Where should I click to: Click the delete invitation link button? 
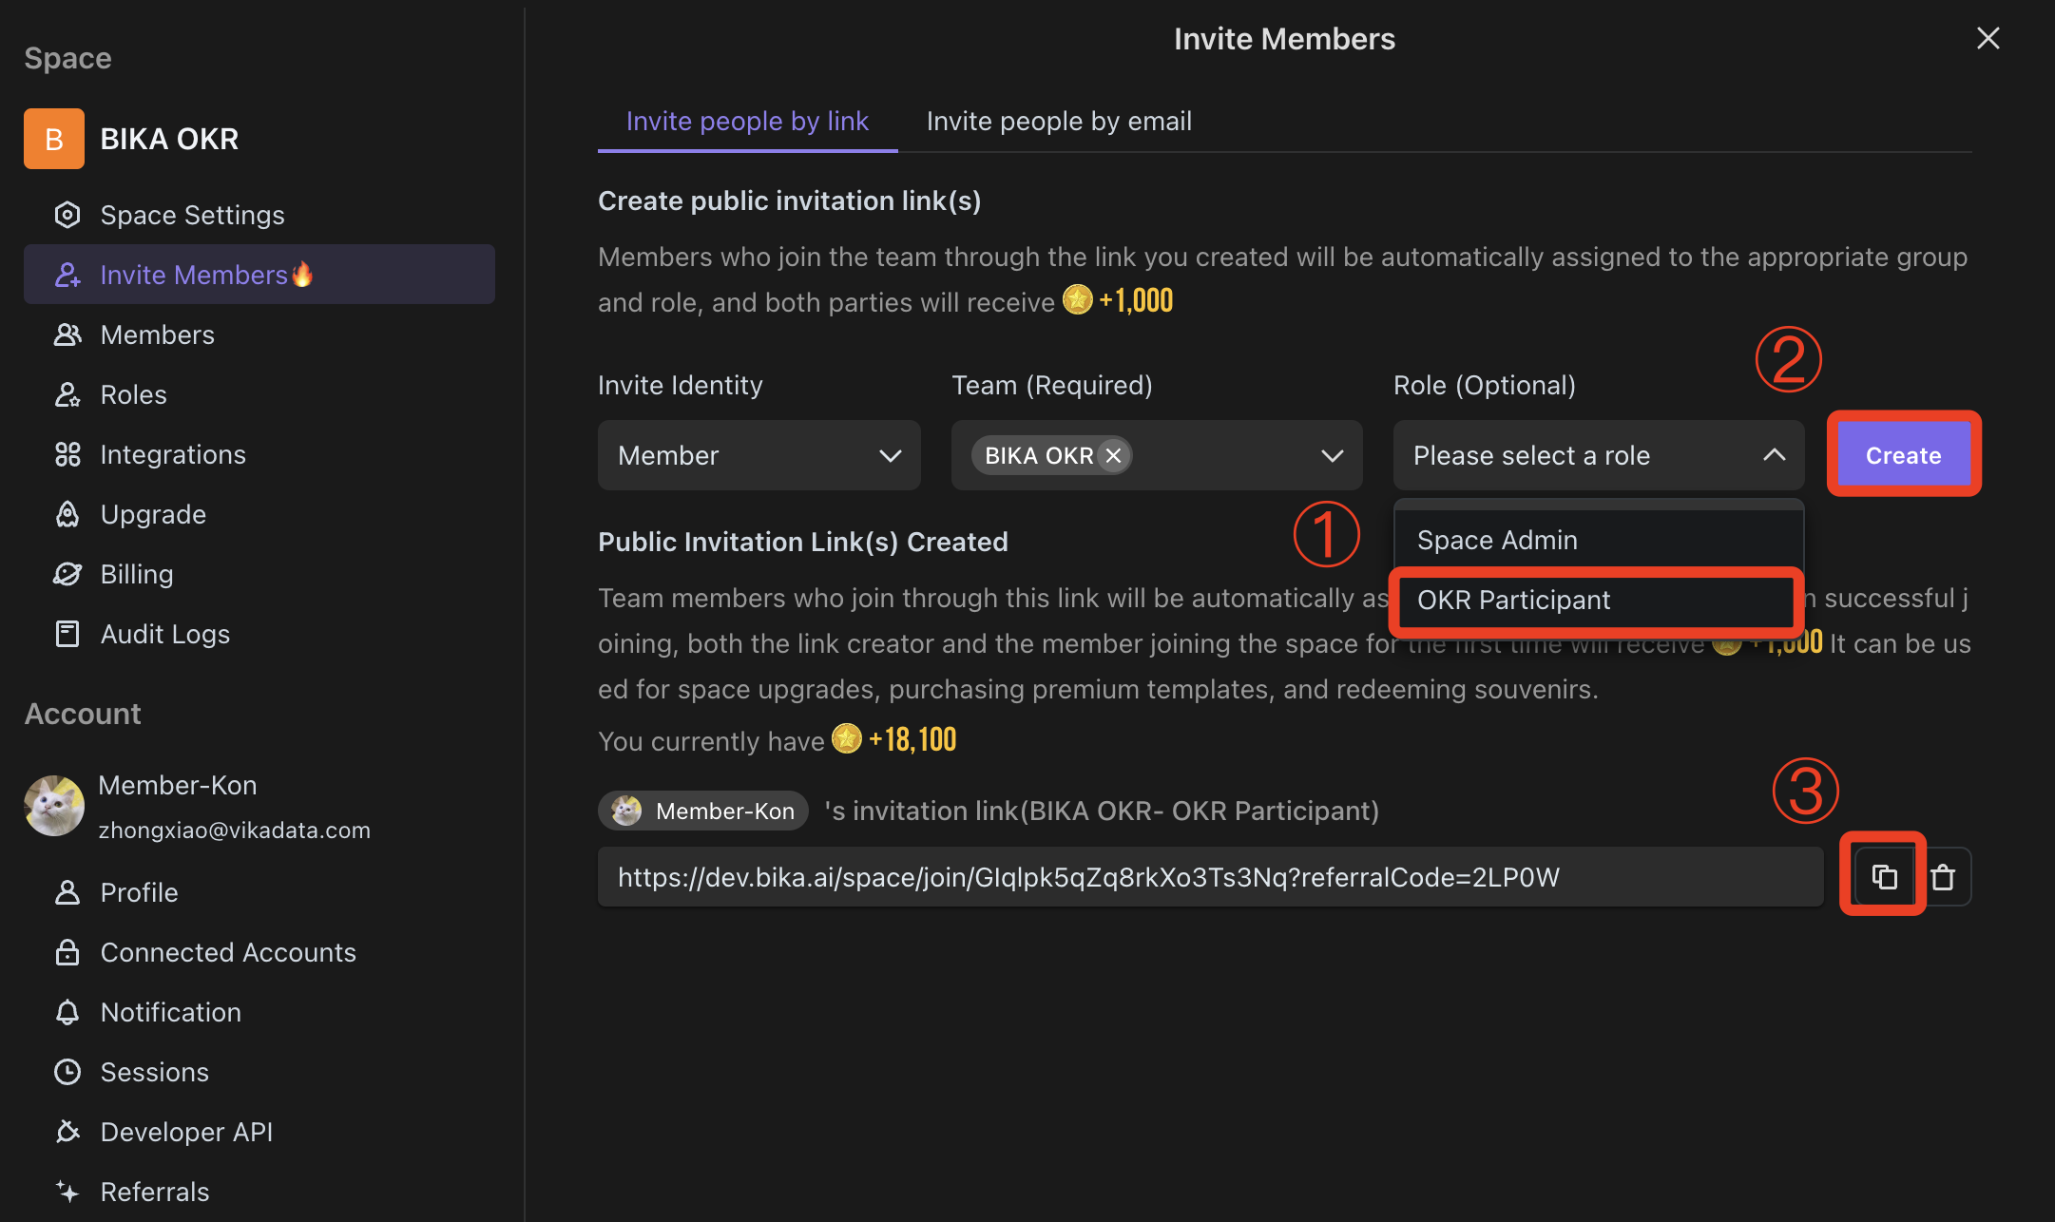1943,876
